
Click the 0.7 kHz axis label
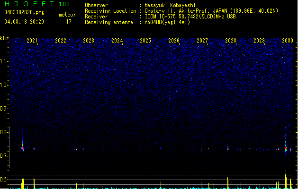(x=4, y=156)
